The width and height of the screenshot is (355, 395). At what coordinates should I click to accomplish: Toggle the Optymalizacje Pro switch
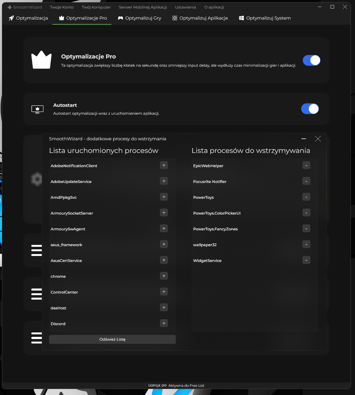tap(312, 60)
